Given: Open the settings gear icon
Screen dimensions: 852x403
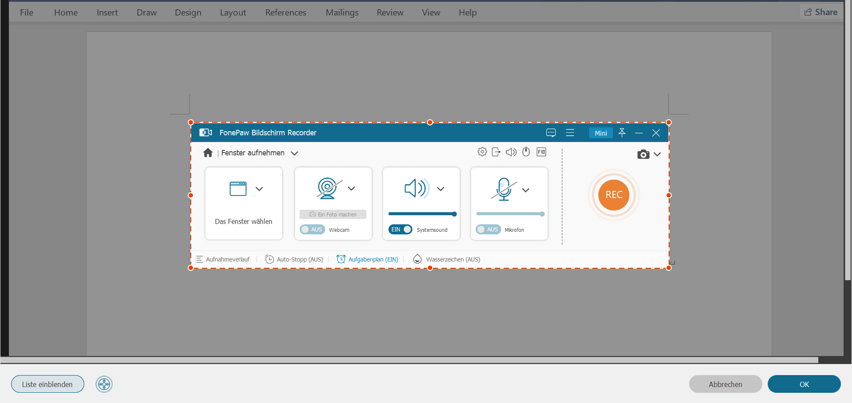Looking at the screenshot, I should tap(482, 152).
